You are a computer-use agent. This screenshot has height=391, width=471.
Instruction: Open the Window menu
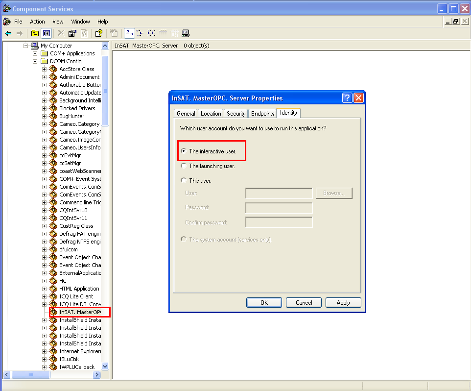(x=80, y=22)
